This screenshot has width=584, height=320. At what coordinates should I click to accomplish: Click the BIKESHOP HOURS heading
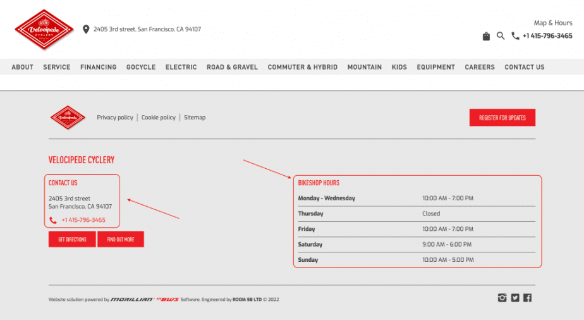(319, 183)
